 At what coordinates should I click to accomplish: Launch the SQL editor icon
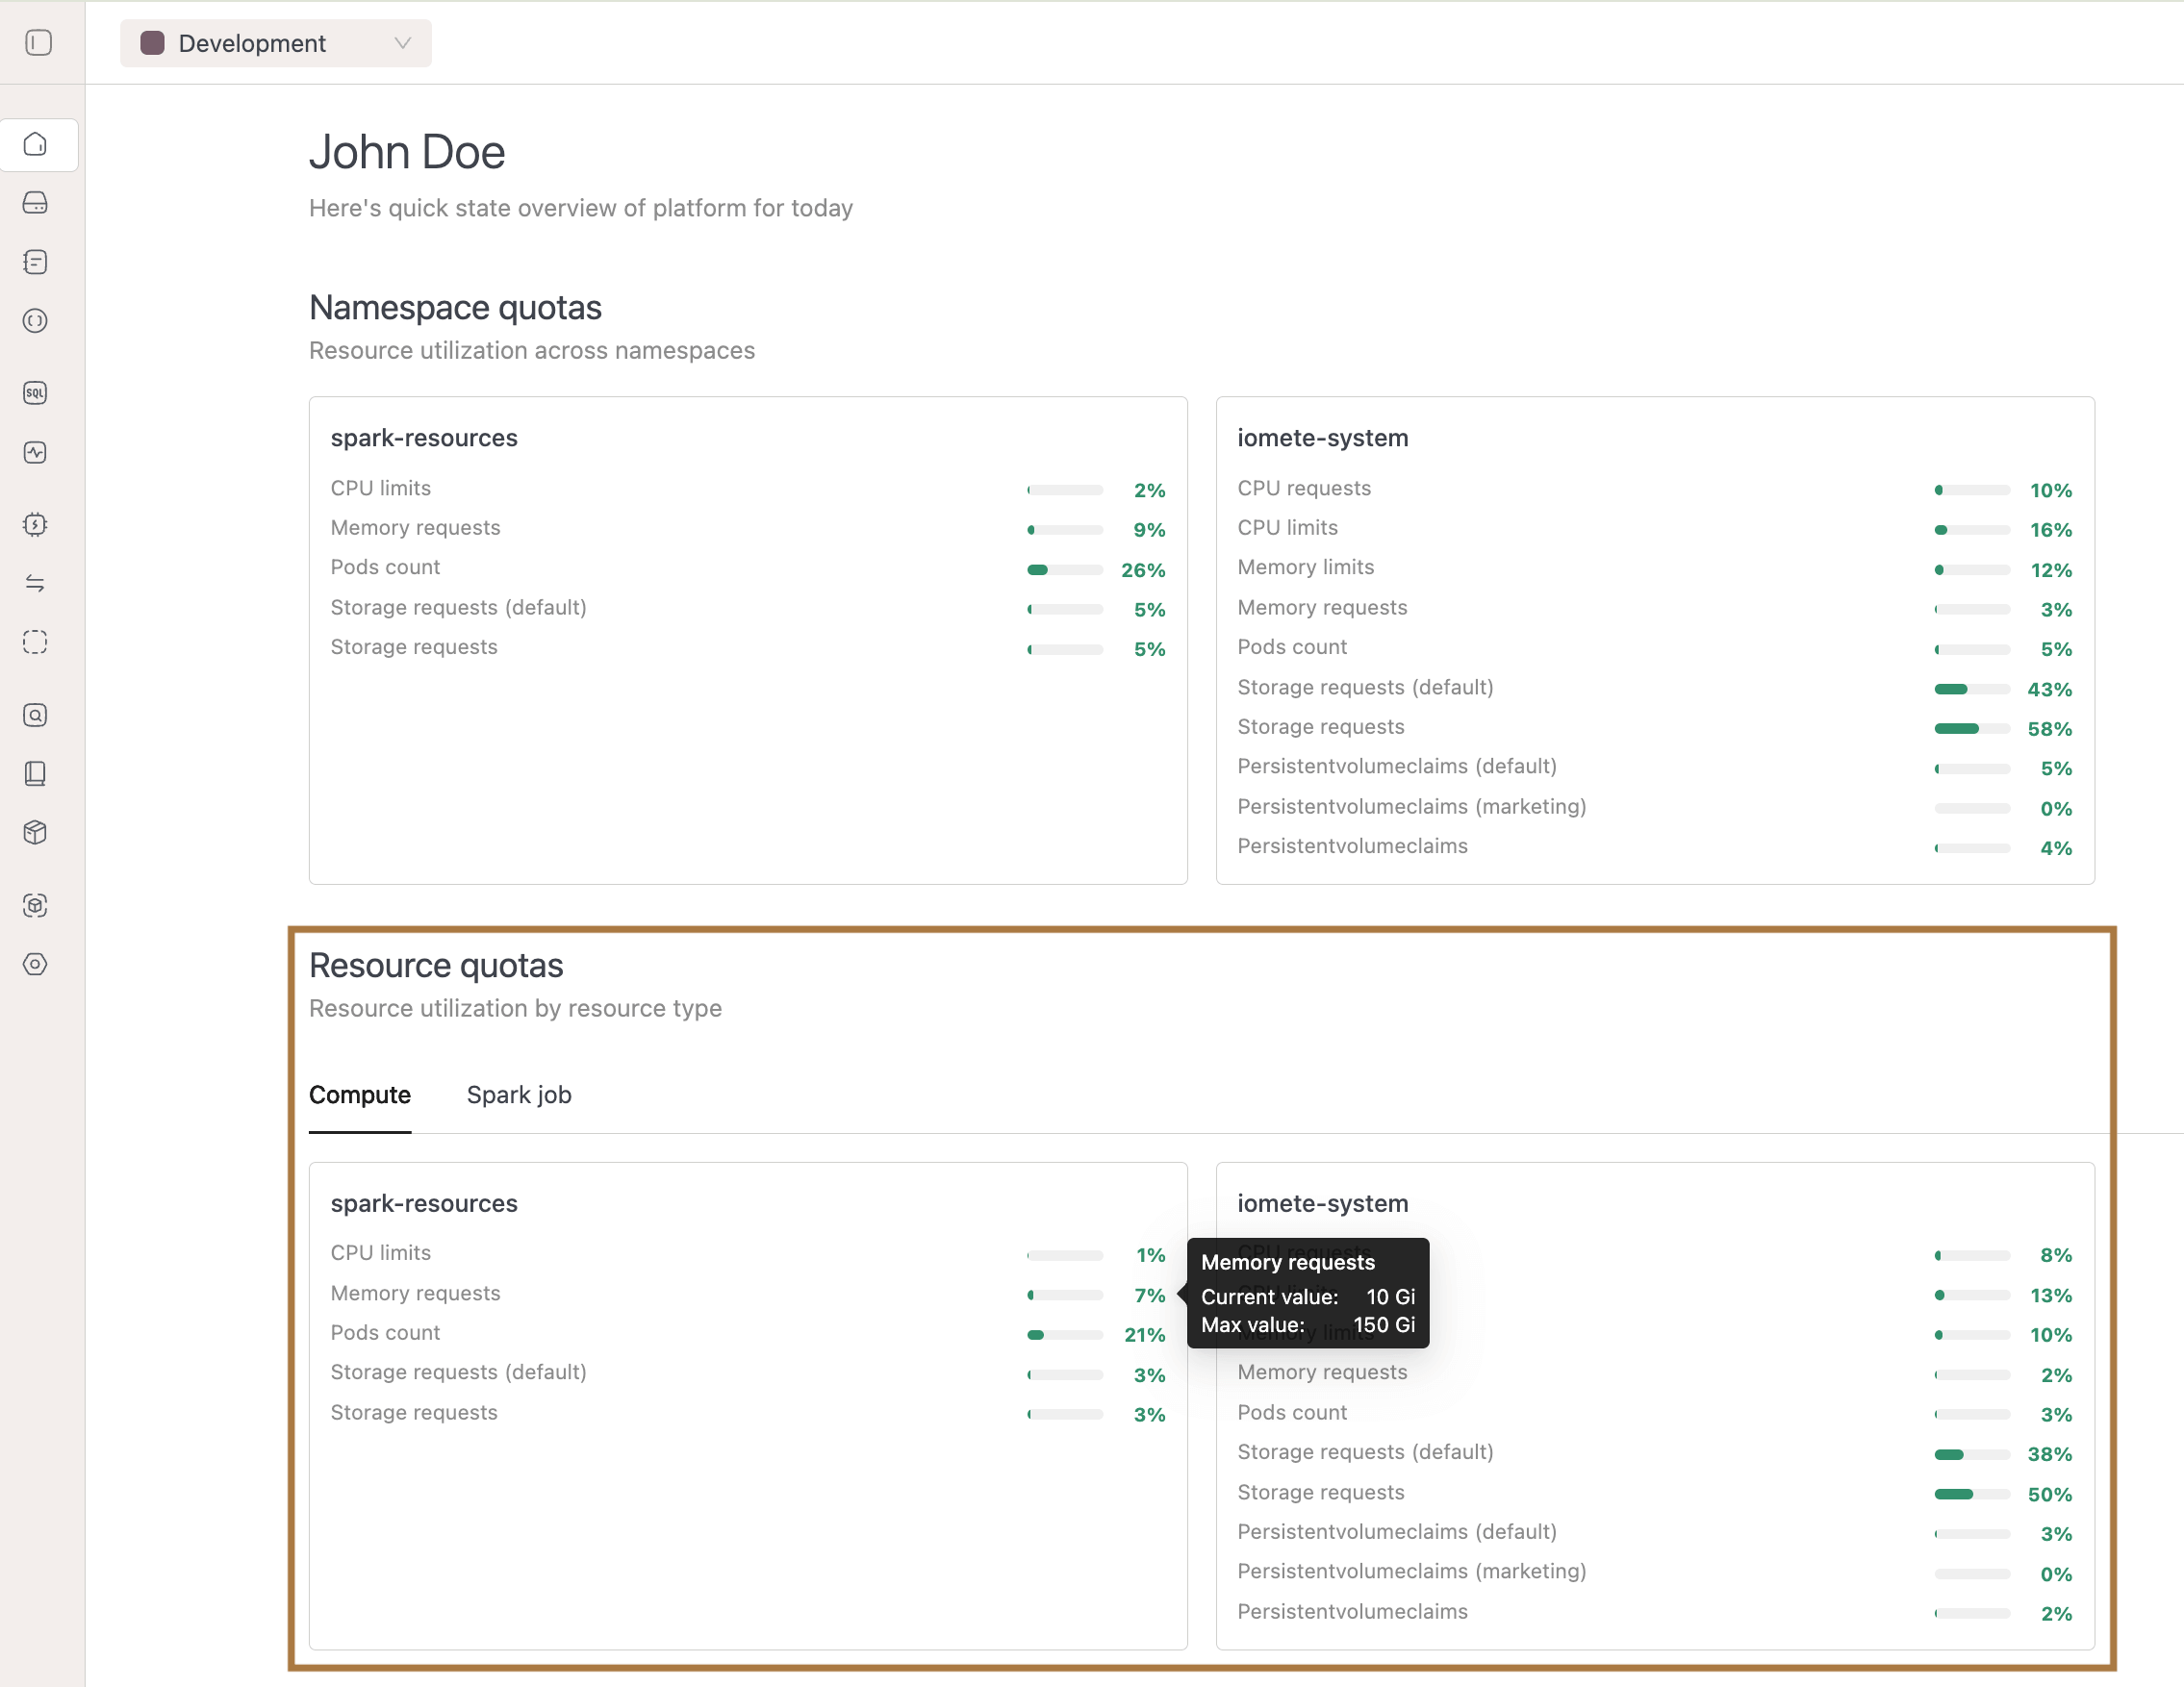click(x=37, y=392)
